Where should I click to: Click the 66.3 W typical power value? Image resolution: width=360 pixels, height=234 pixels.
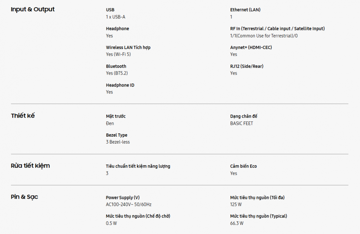[237, 223]
